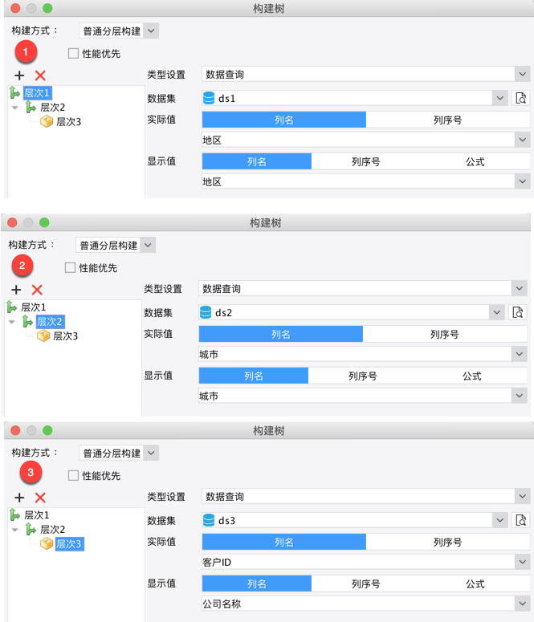Click the plus add icon under badge 3
534x622 pixels.
click(x=19, y=498)
